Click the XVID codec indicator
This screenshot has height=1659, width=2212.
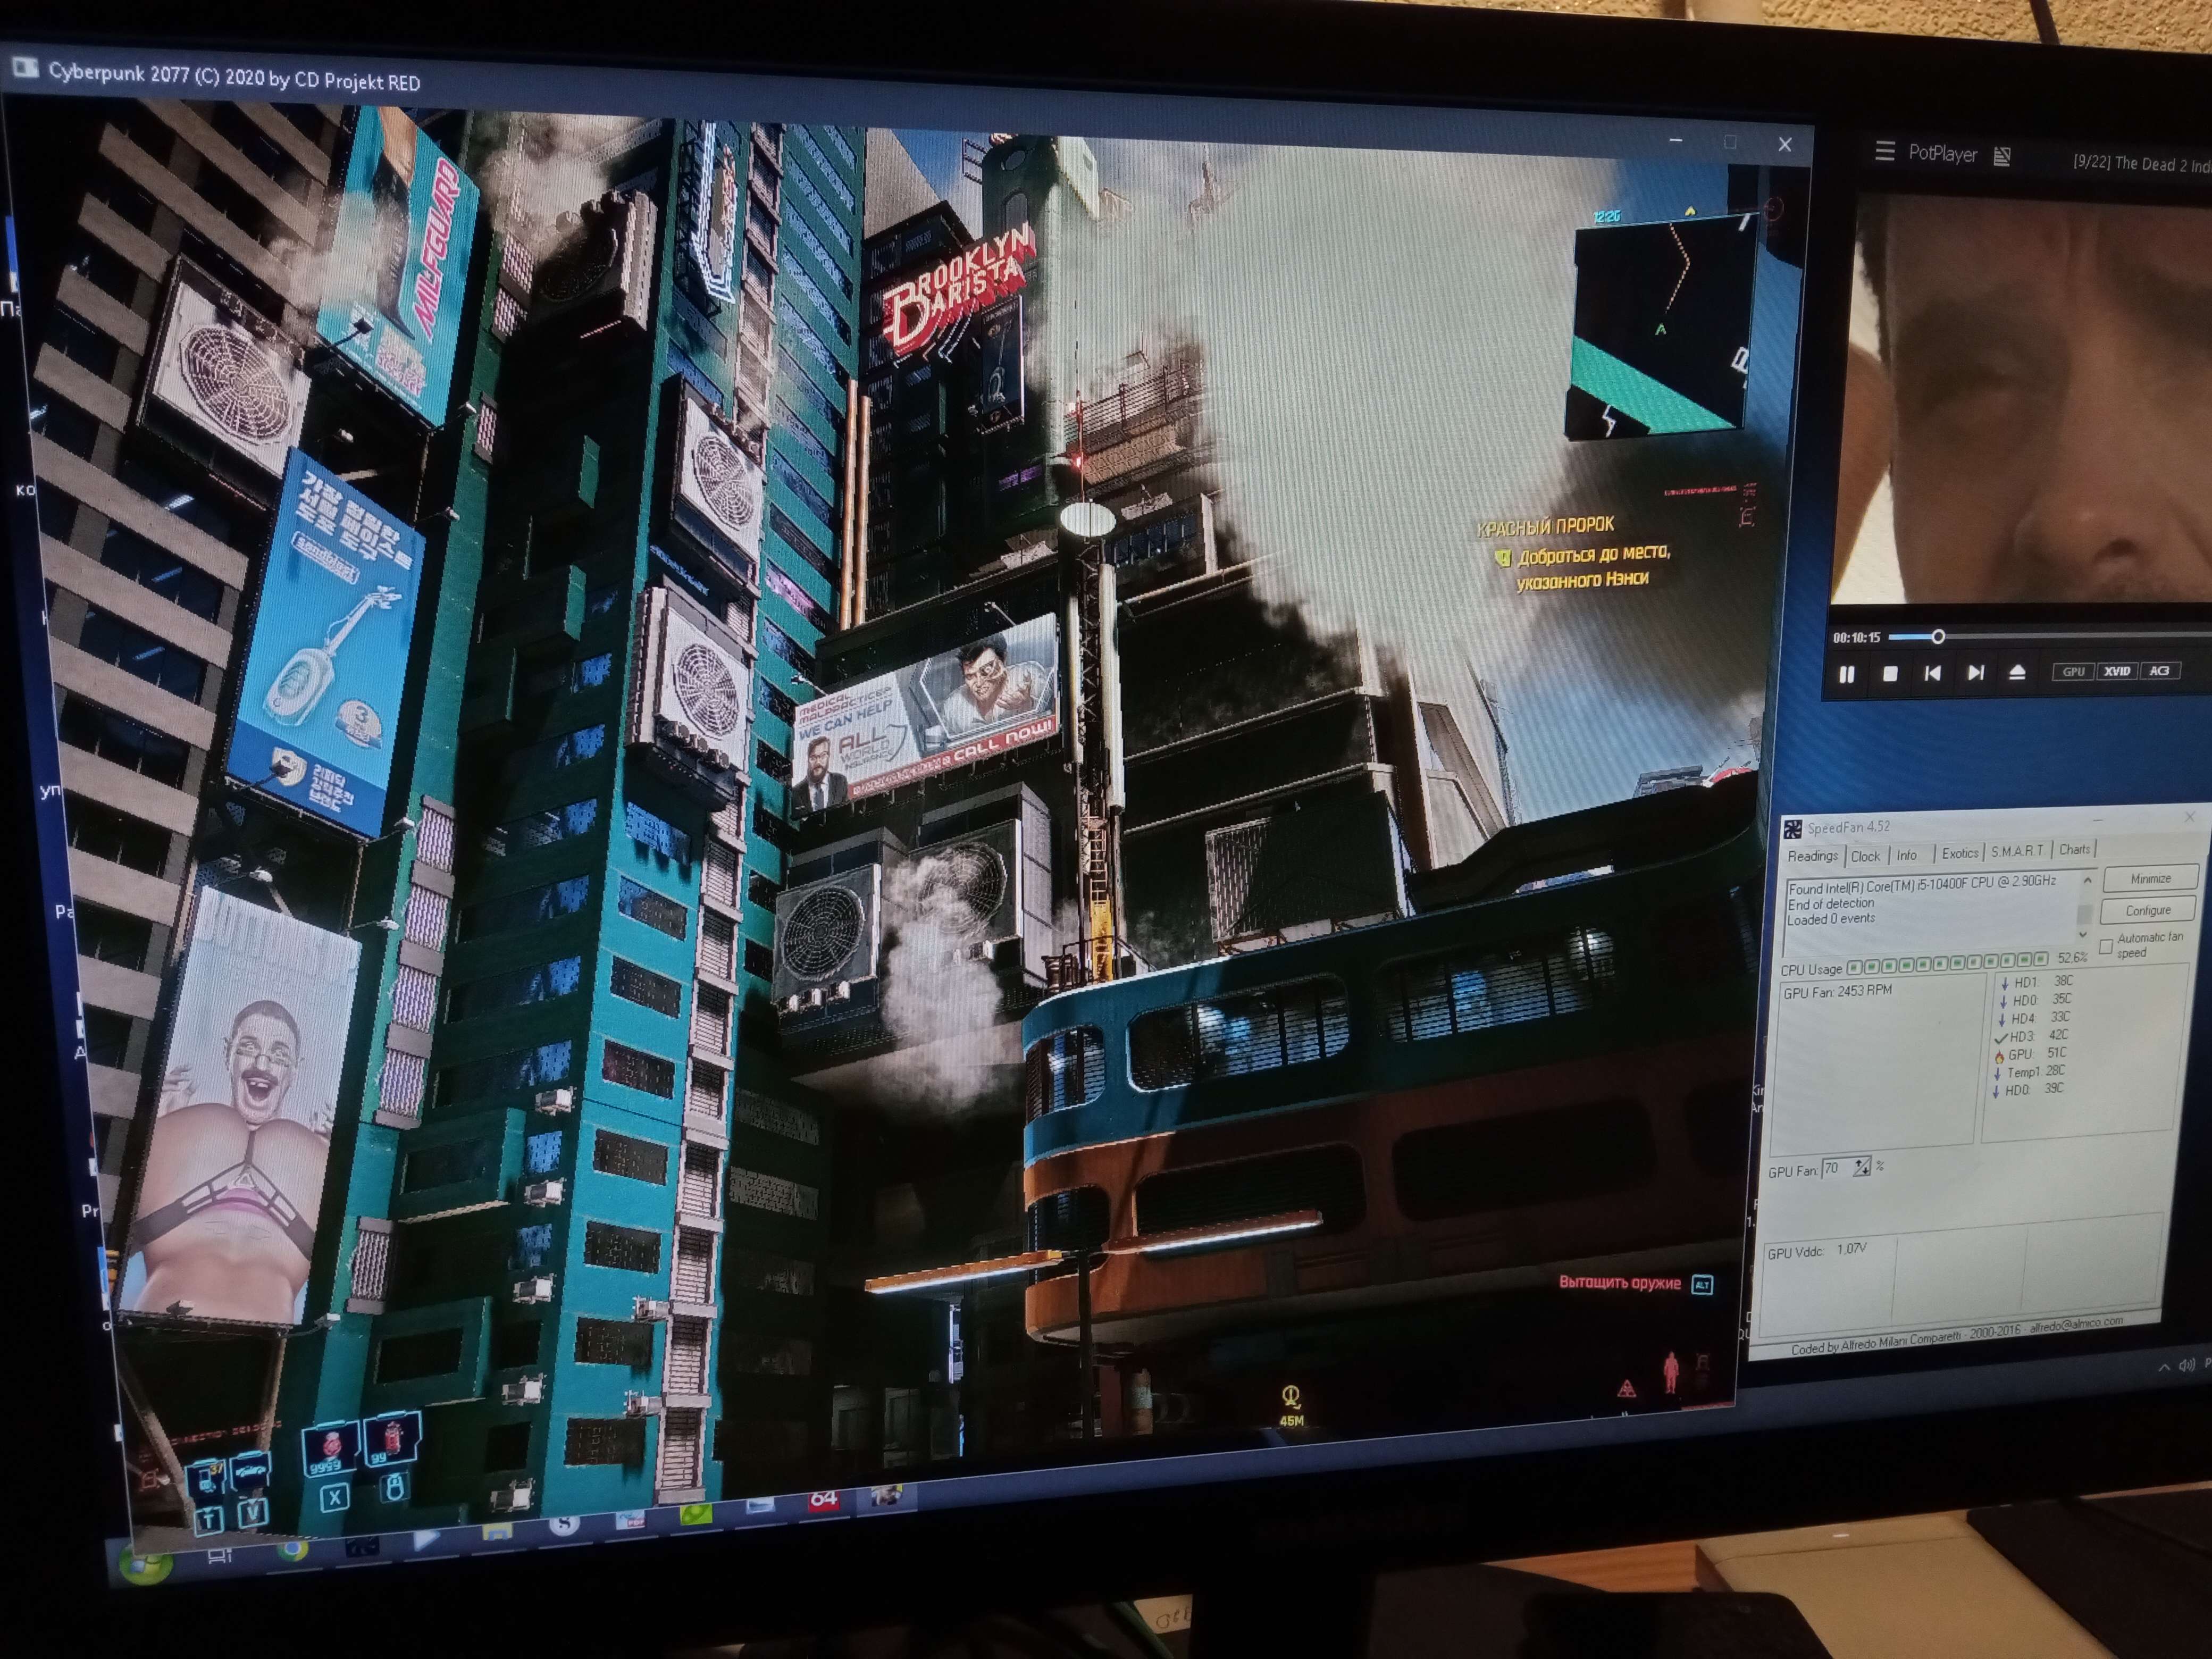click(x=2116, y=671)
